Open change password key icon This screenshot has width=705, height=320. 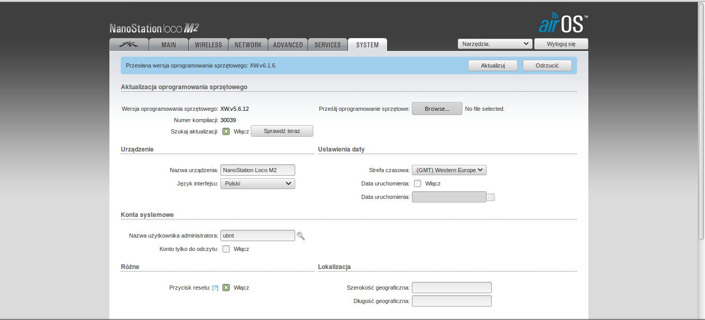(x=301, y=235)
